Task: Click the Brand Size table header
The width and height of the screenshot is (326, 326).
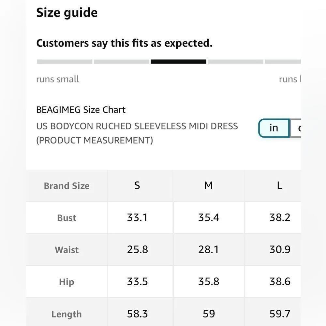Action: pyautogui.click(x=67, y=185)
